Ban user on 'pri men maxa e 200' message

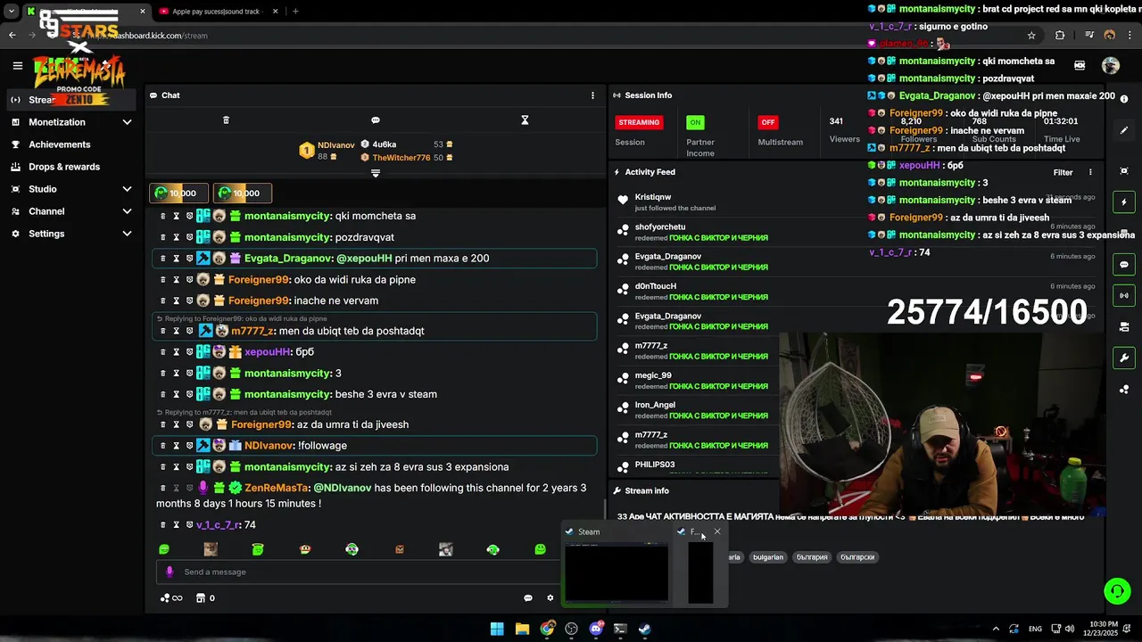189,259
